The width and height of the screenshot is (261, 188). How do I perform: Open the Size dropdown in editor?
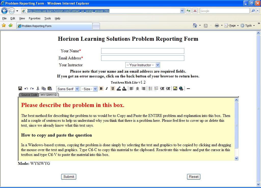(x=89, y=89)
